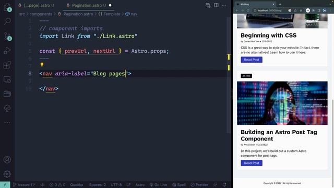Toggle the Spell checker in the status bar
Viewport: 334px width, 188px height.
click(179, 185)
